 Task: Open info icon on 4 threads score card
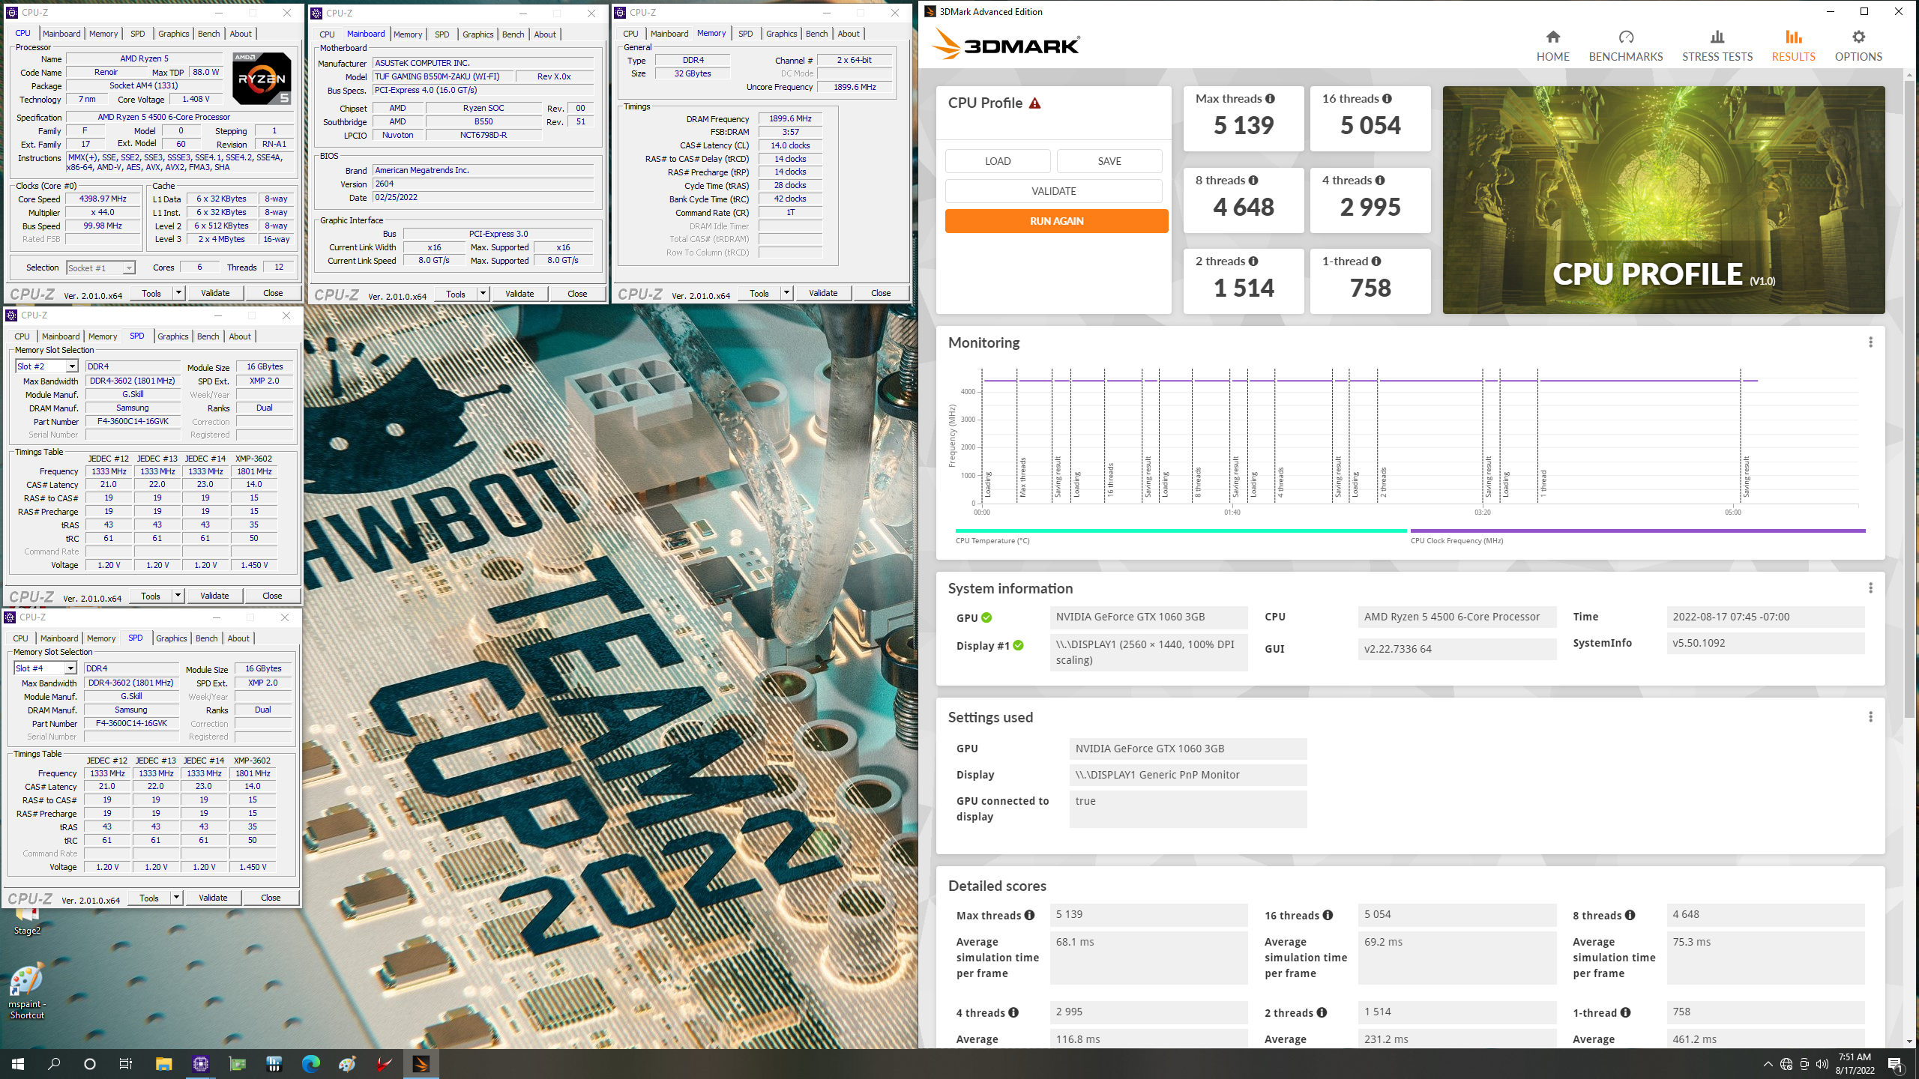click(x=1380, y=181)
